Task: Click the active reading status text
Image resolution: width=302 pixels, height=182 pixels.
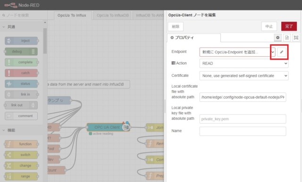Action: coord(103,134)
